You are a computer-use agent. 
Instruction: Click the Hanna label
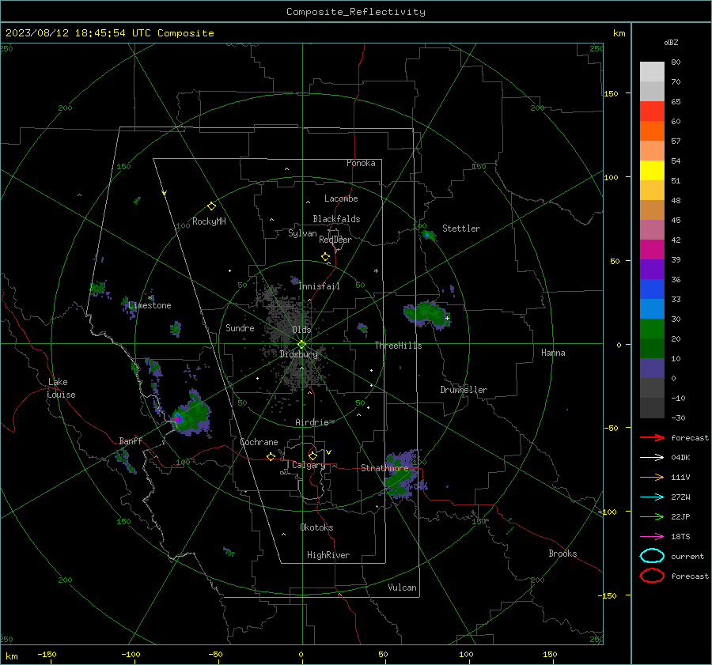coord(553,353)
